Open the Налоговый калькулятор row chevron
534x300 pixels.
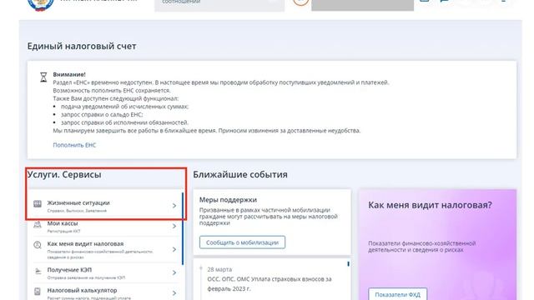tap(174, 292)
